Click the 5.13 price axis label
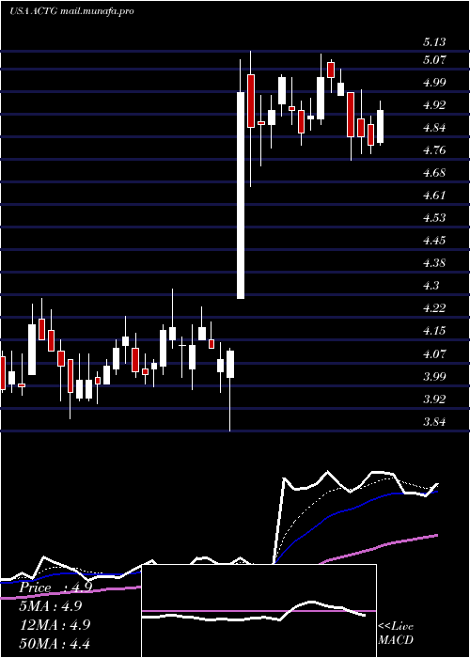Screen dimensions: 470x658 point(434,42)
